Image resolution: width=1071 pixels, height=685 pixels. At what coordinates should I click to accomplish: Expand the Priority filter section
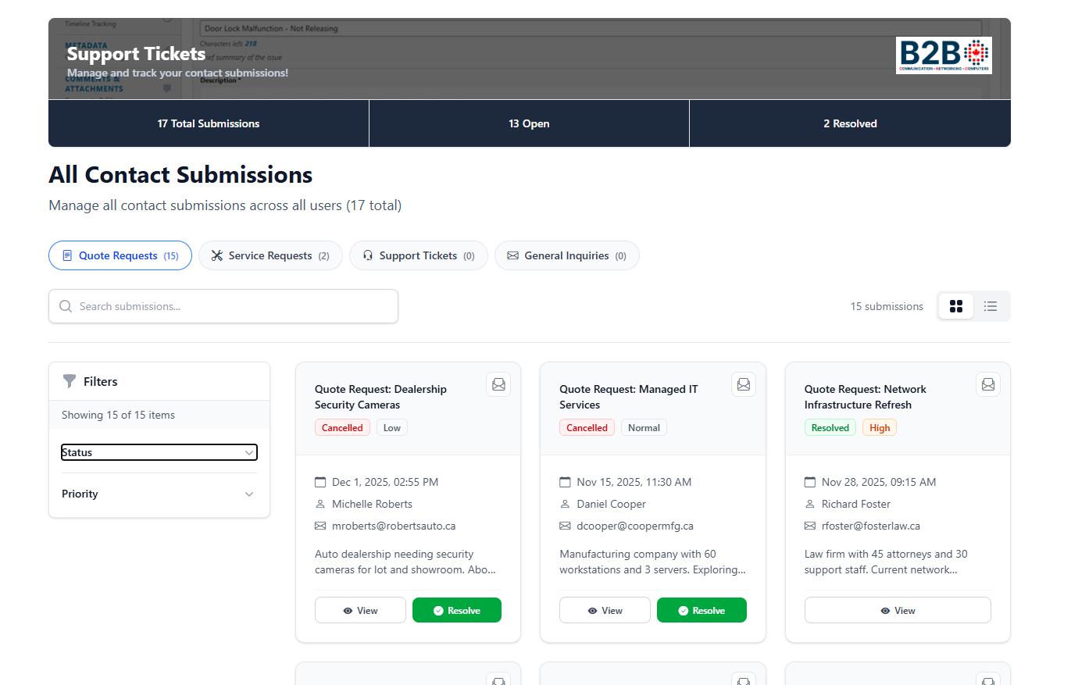click(x=159, y=494)
